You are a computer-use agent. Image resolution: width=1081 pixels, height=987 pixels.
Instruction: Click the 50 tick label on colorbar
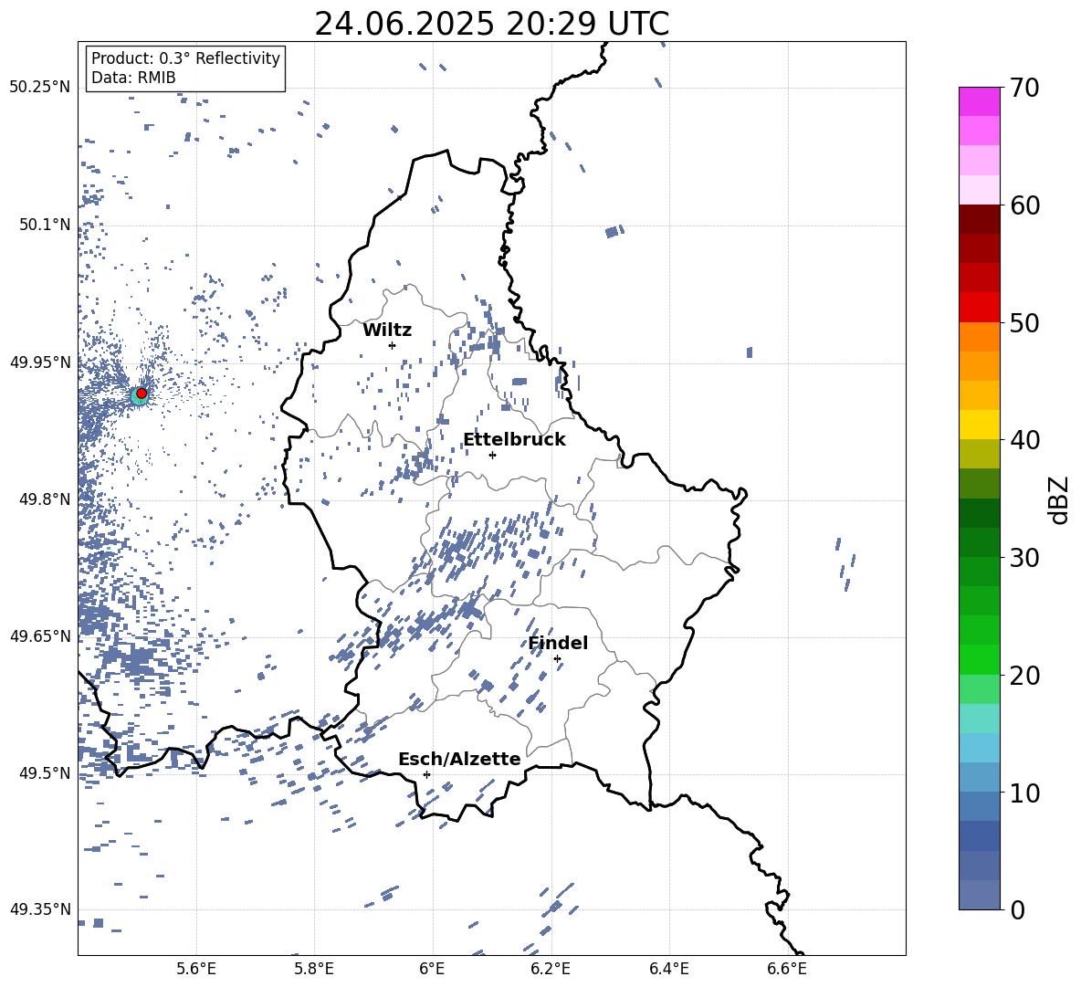(x=1023, y=322)
